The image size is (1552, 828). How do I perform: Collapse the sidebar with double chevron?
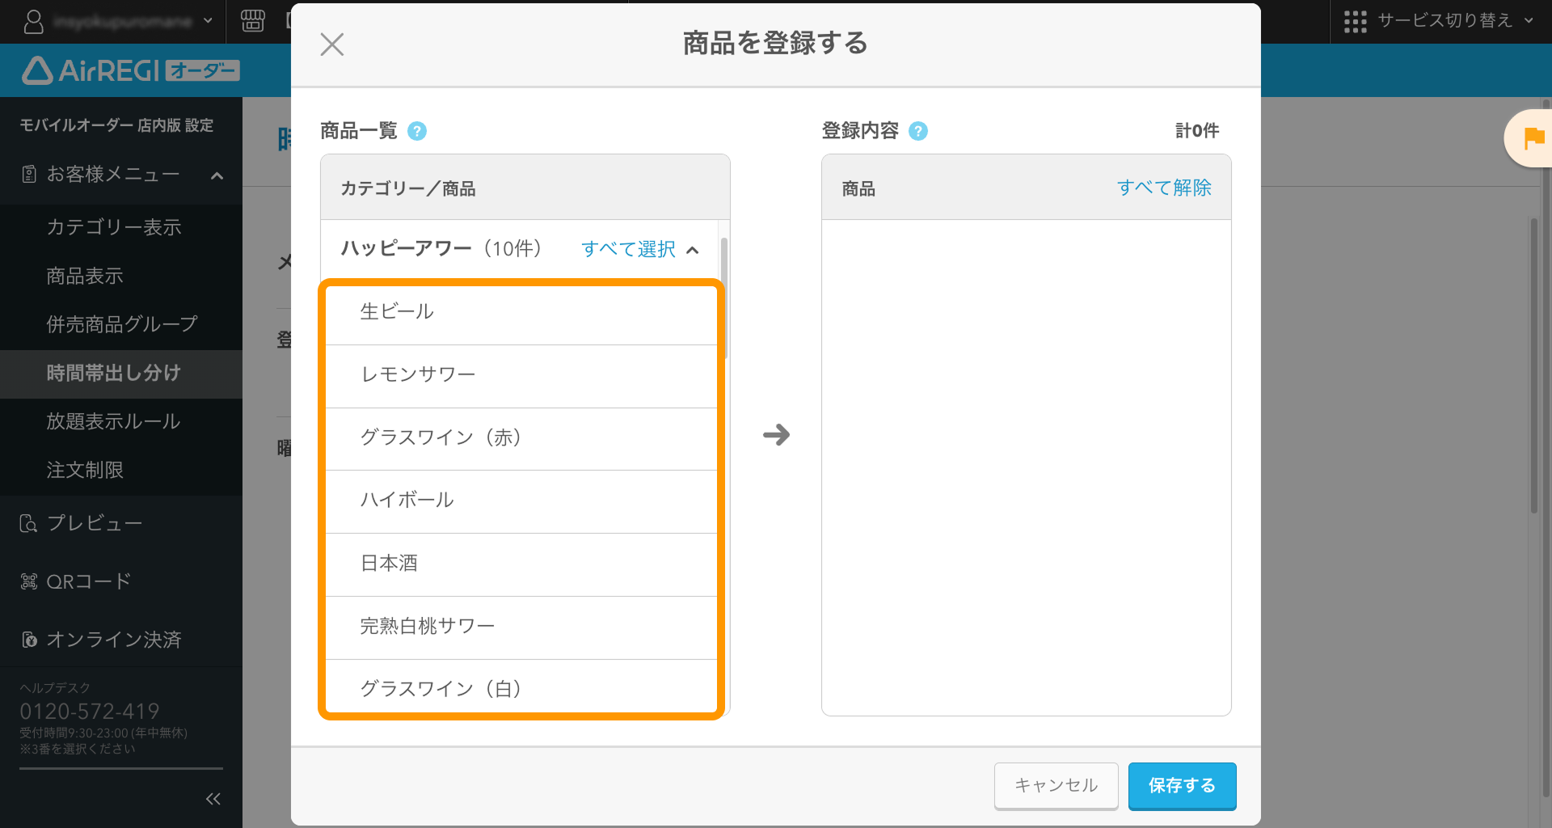213,799
